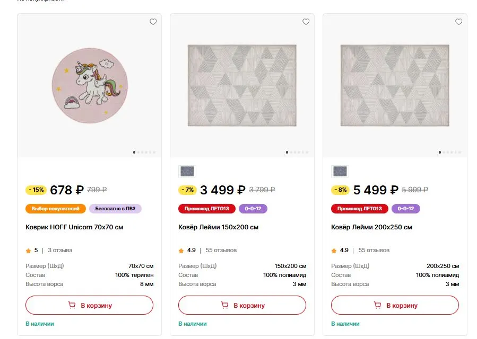The height and width of the screenshot is (339, 477).
Task: Add Ковёр Лейми 150x200 to cart
Action: click(242, 305)
